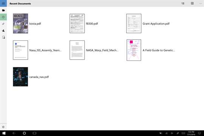Image resolution: width=204 pixels, height=136 pixels.
Task: Click the A Field Guide to Genetic... name
Action: point(159,50)
